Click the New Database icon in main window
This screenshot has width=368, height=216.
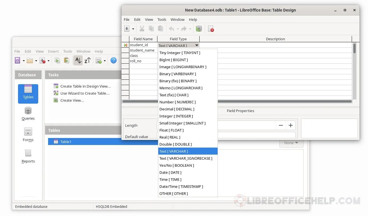[18, 60]
